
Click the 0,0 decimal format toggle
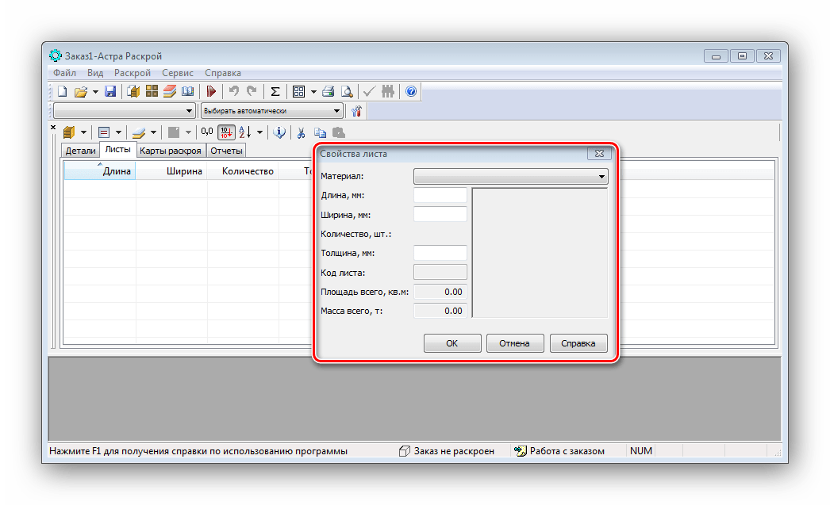click(207, 132)
